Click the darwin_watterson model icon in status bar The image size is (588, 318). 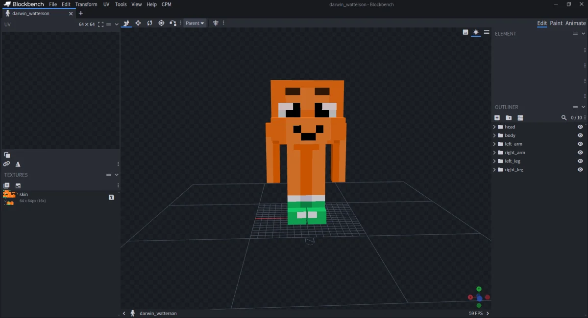click(x=132, y=313)
